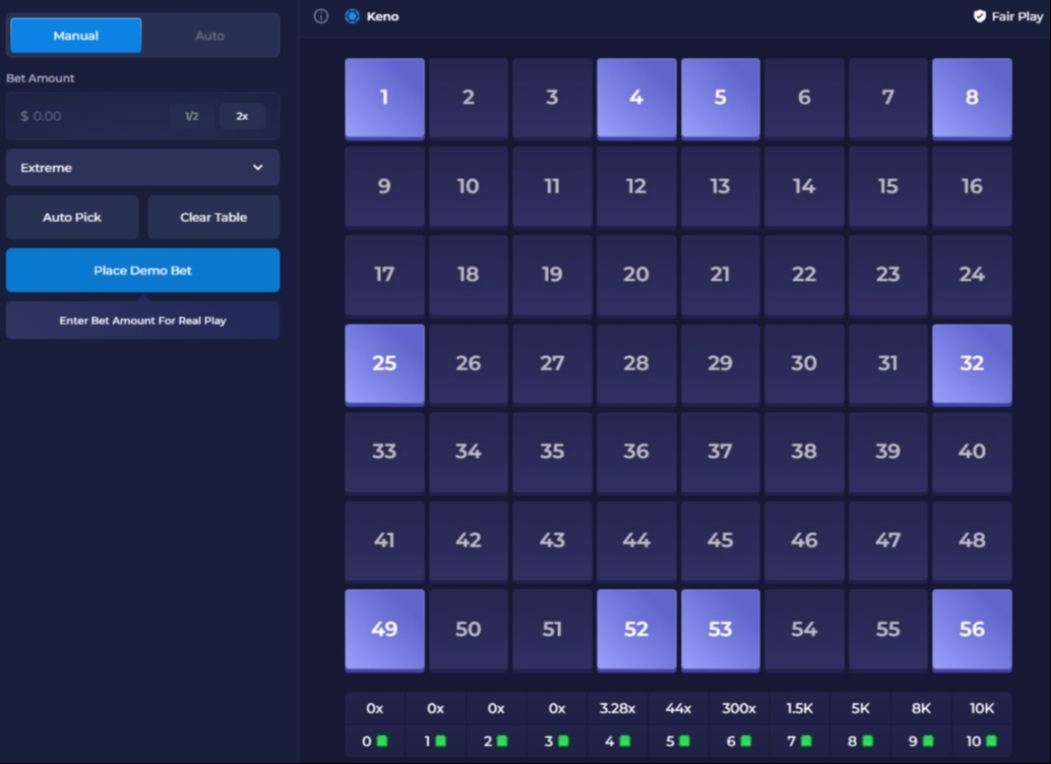
Task: Select number 28 tile
Action: 637,364
